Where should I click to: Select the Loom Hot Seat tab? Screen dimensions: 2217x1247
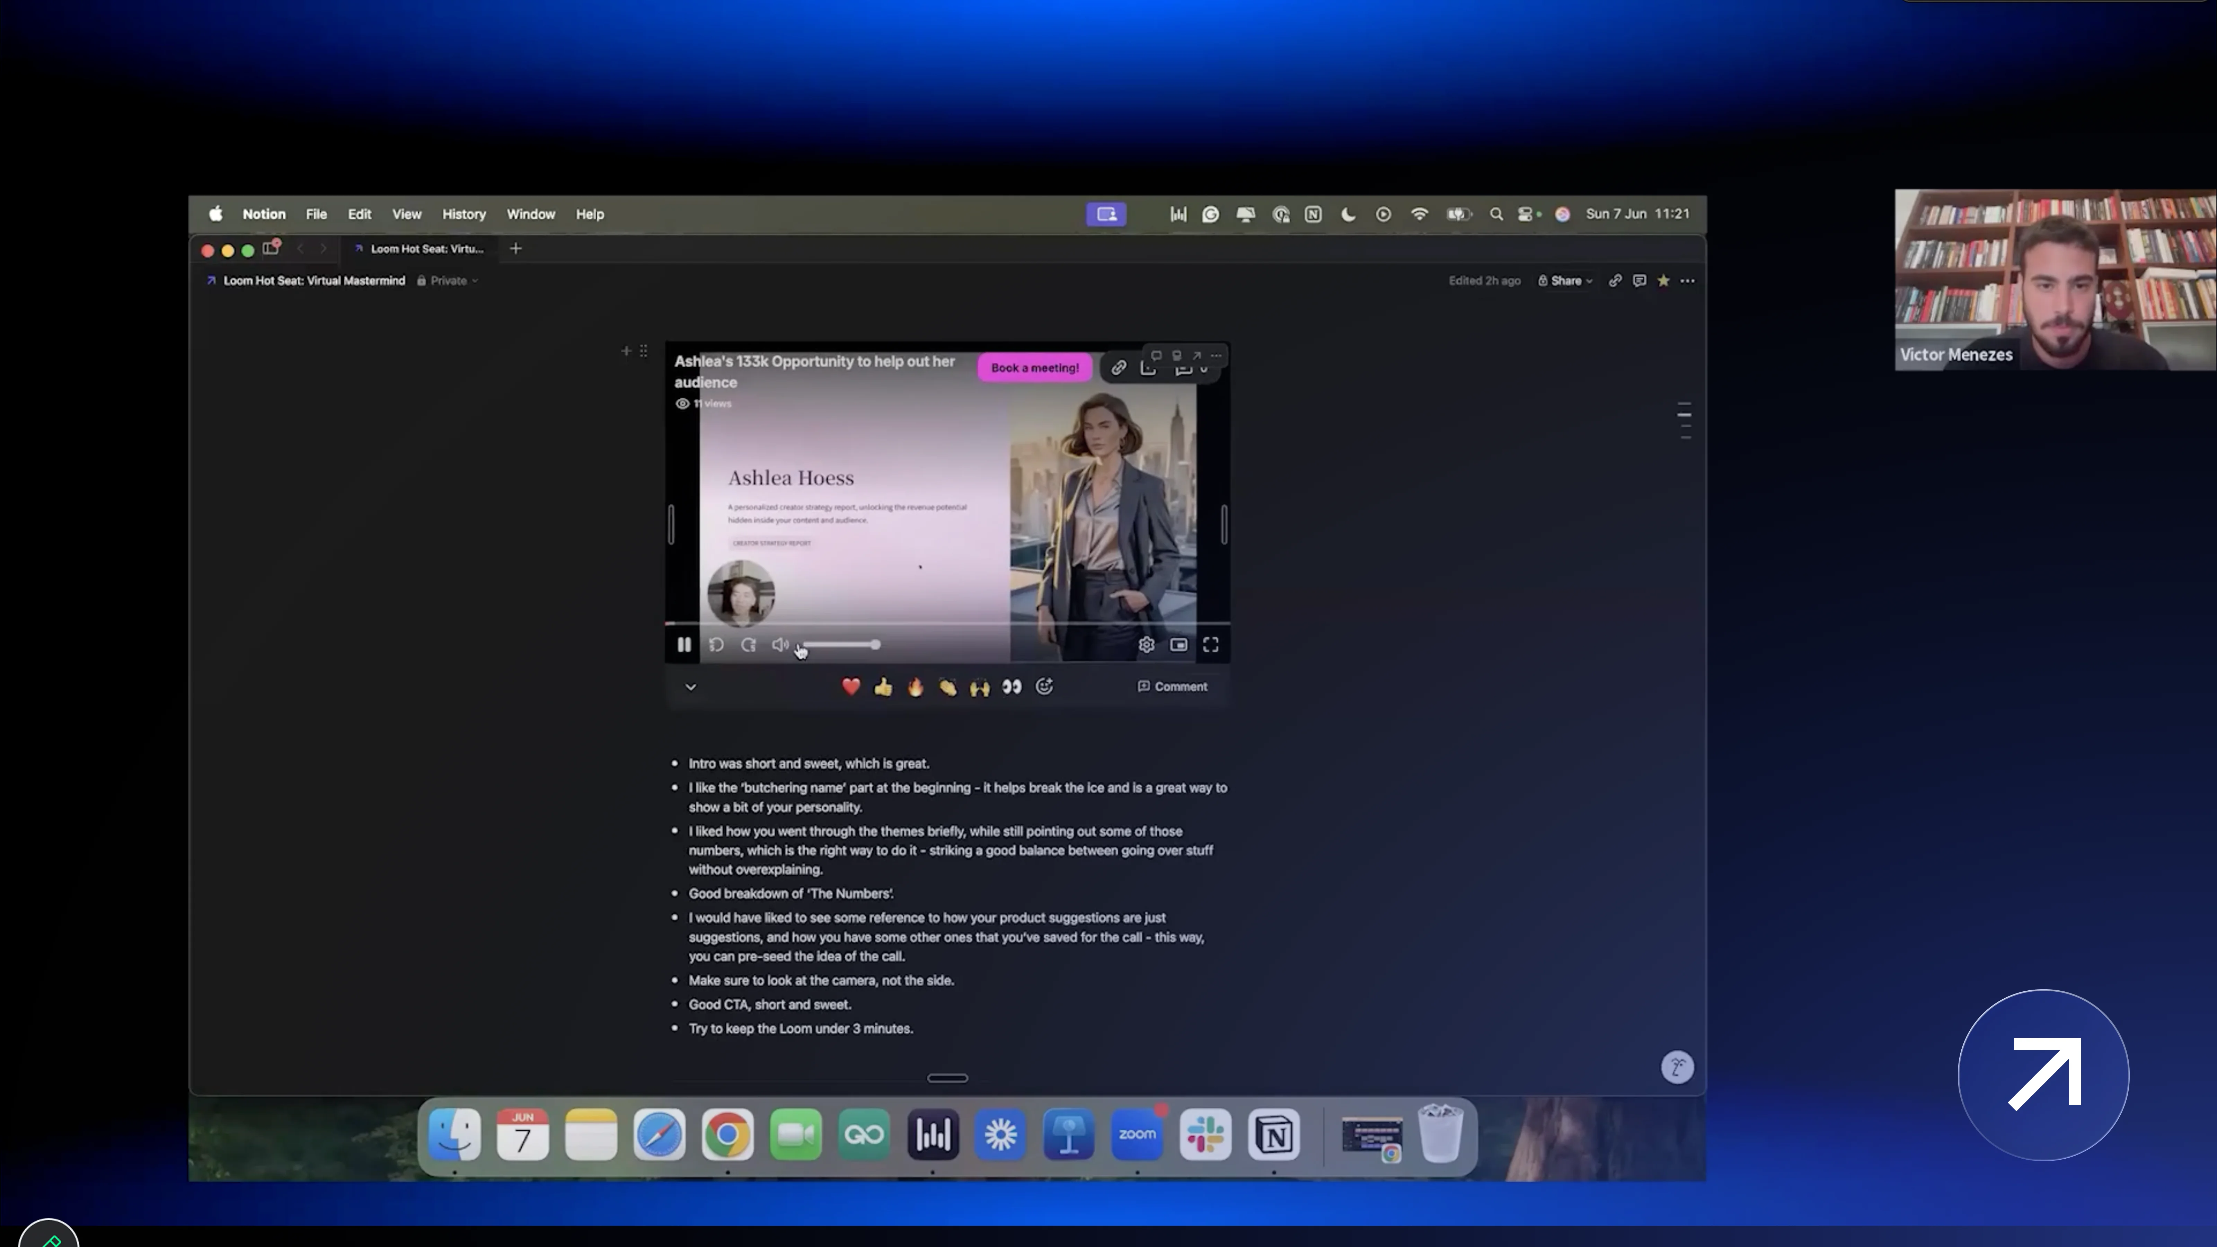point(419,249)
